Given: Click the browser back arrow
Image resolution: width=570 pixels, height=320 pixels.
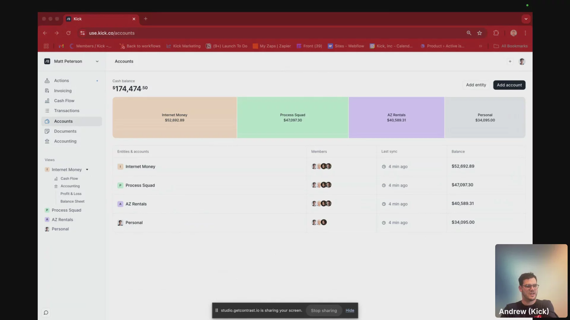Looking at the screenshot, I should (x=45, y=33).
